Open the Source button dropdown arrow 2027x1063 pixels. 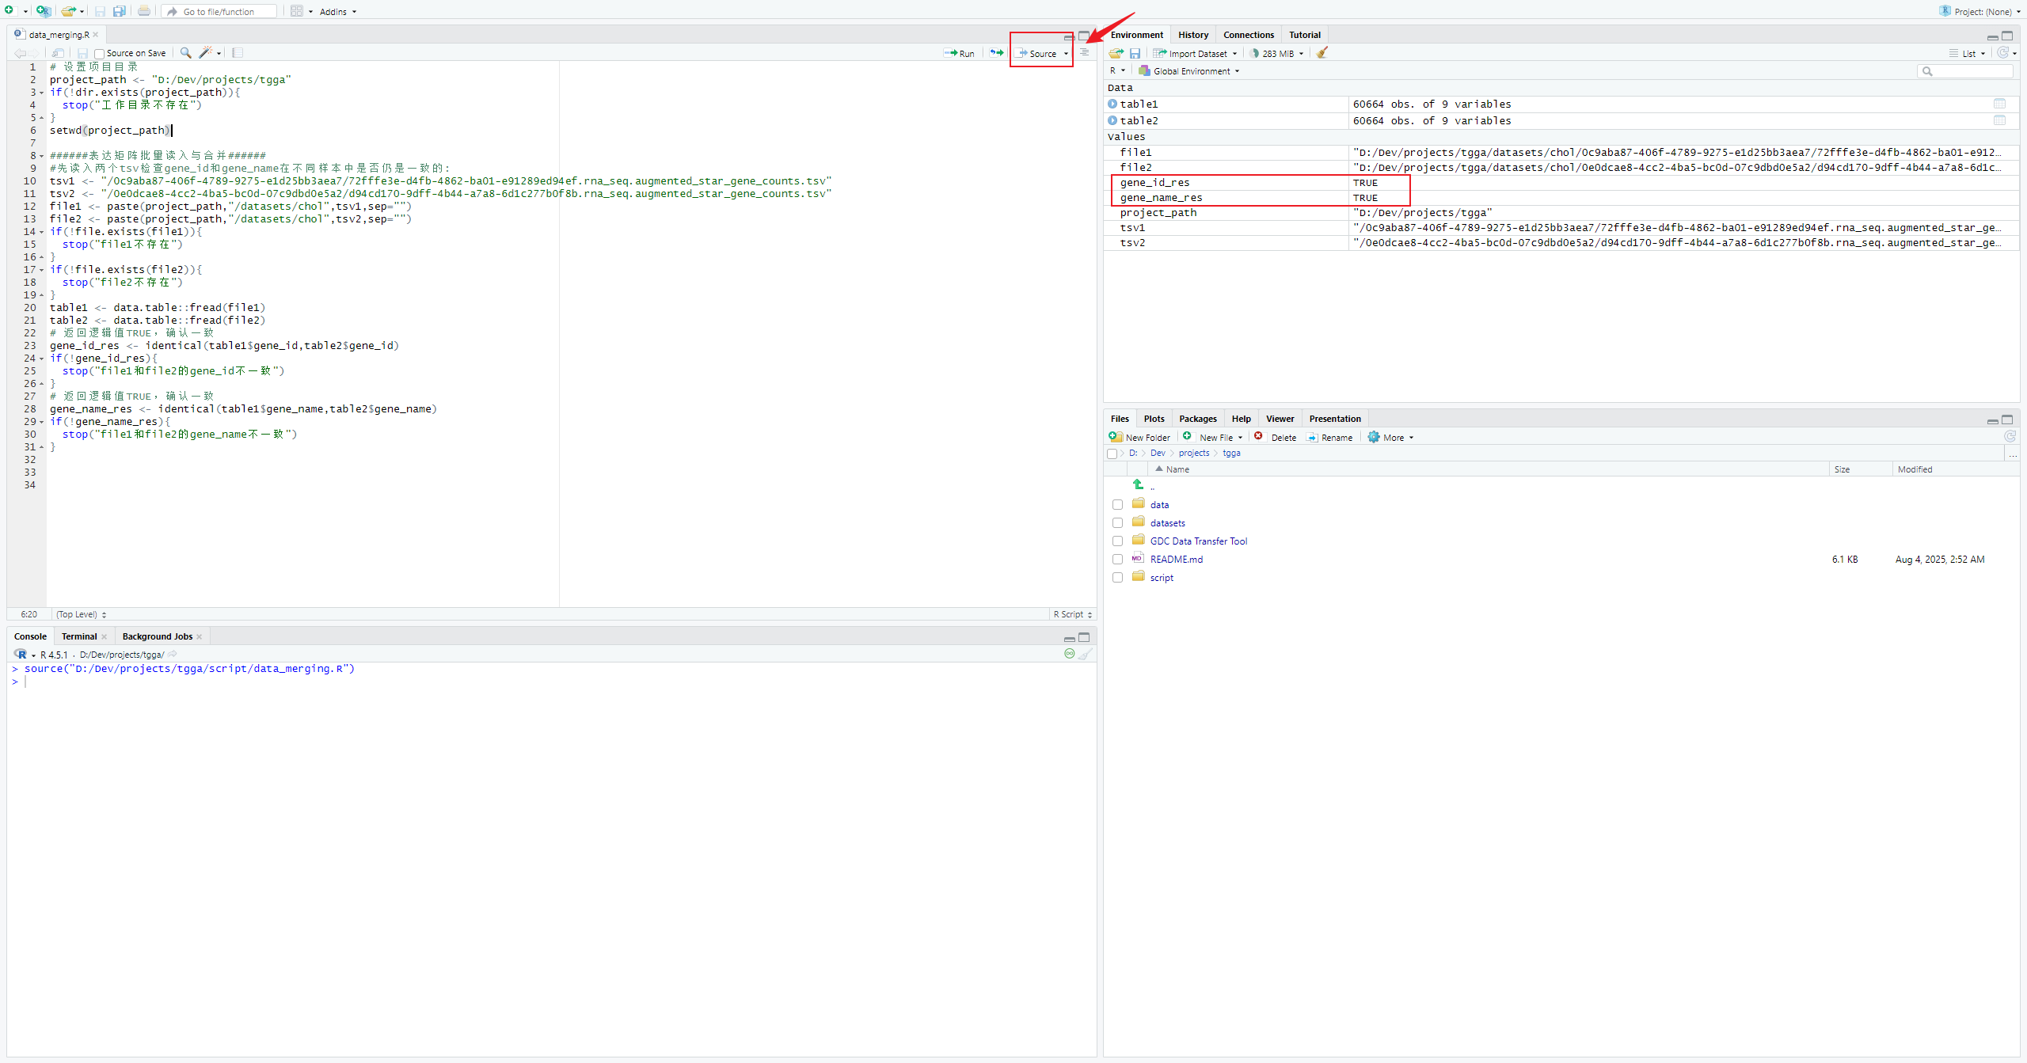pos(1066,54)
